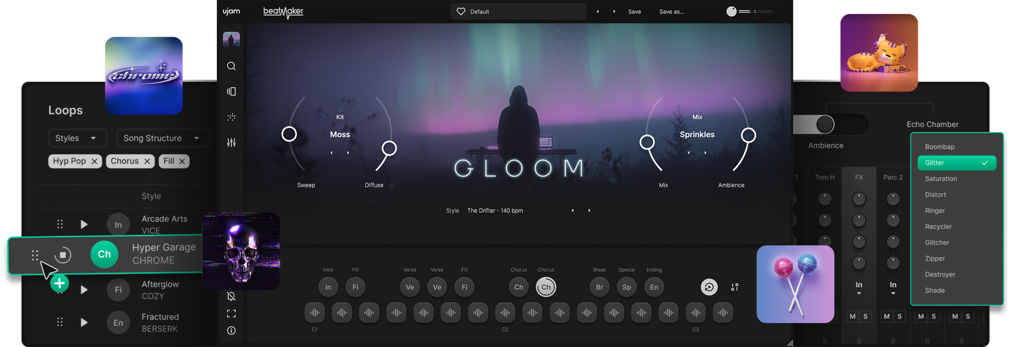
Task: Switch to next Kit from Moss
Action: pos(348,153)
